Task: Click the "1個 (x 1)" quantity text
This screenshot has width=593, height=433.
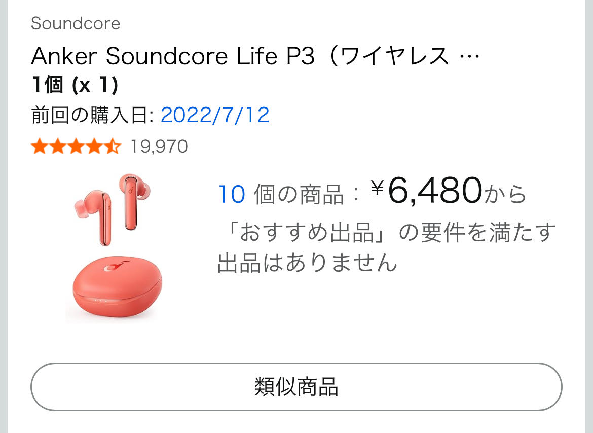Action: 75,86
